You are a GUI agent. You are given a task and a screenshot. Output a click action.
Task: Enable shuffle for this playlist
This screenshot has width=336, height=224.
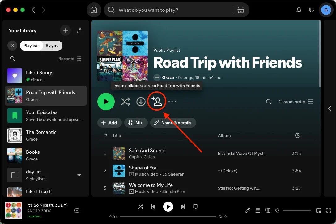click(125, 102)
